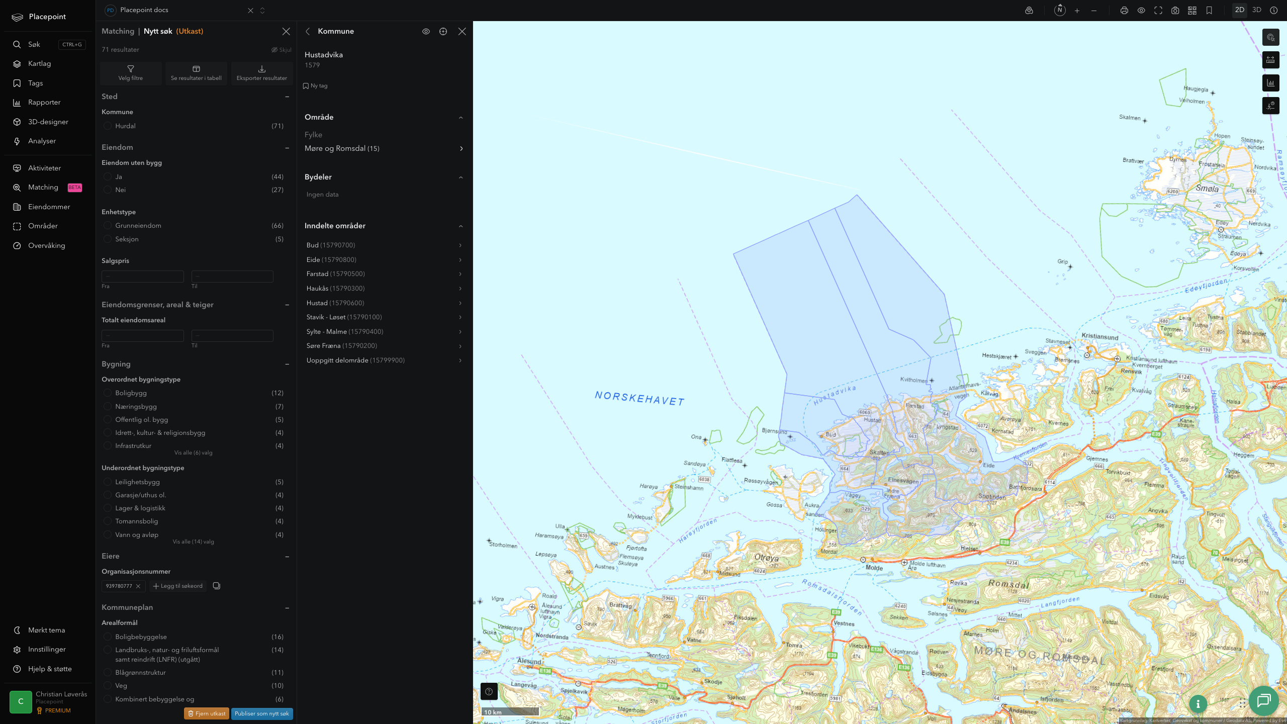Open 3D-designer in sidebar

pyautogui.click(x=48, y=122)
